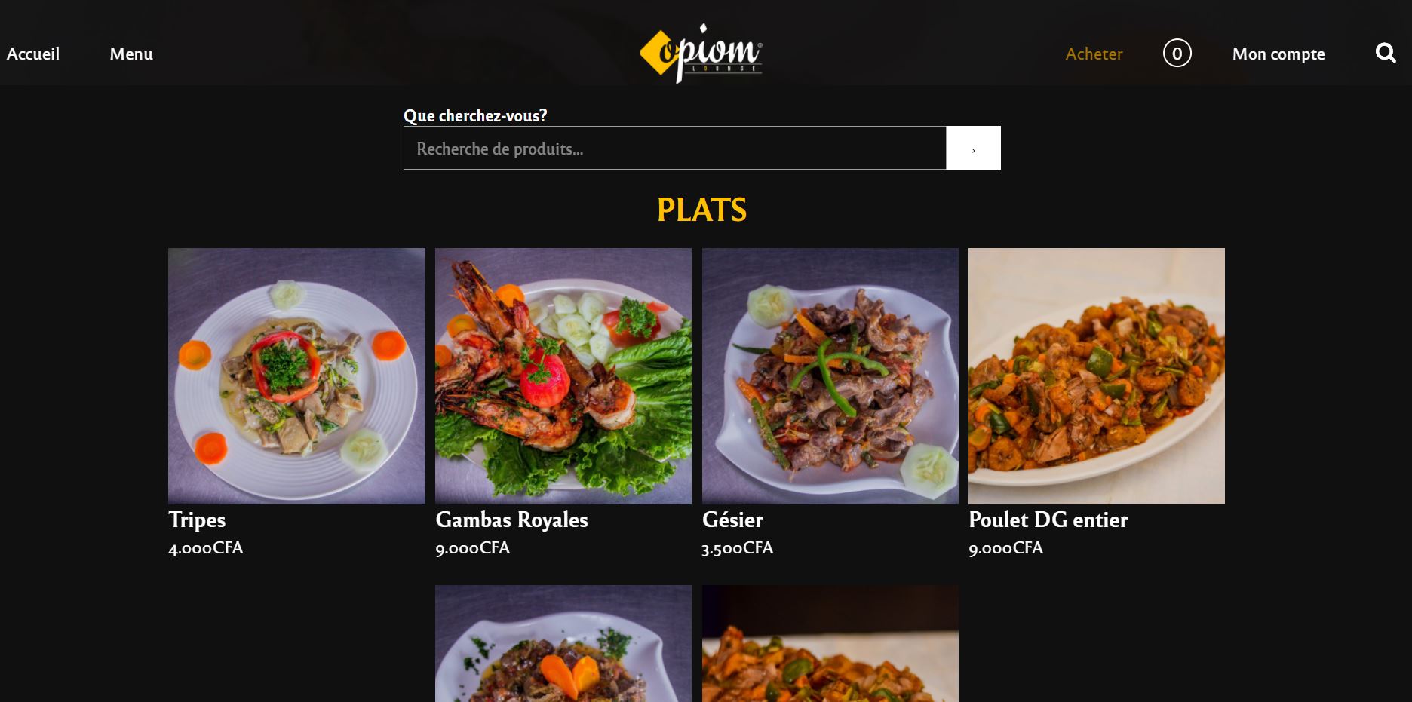Click the Opiom Lounge logo

(x=701, y=52)
